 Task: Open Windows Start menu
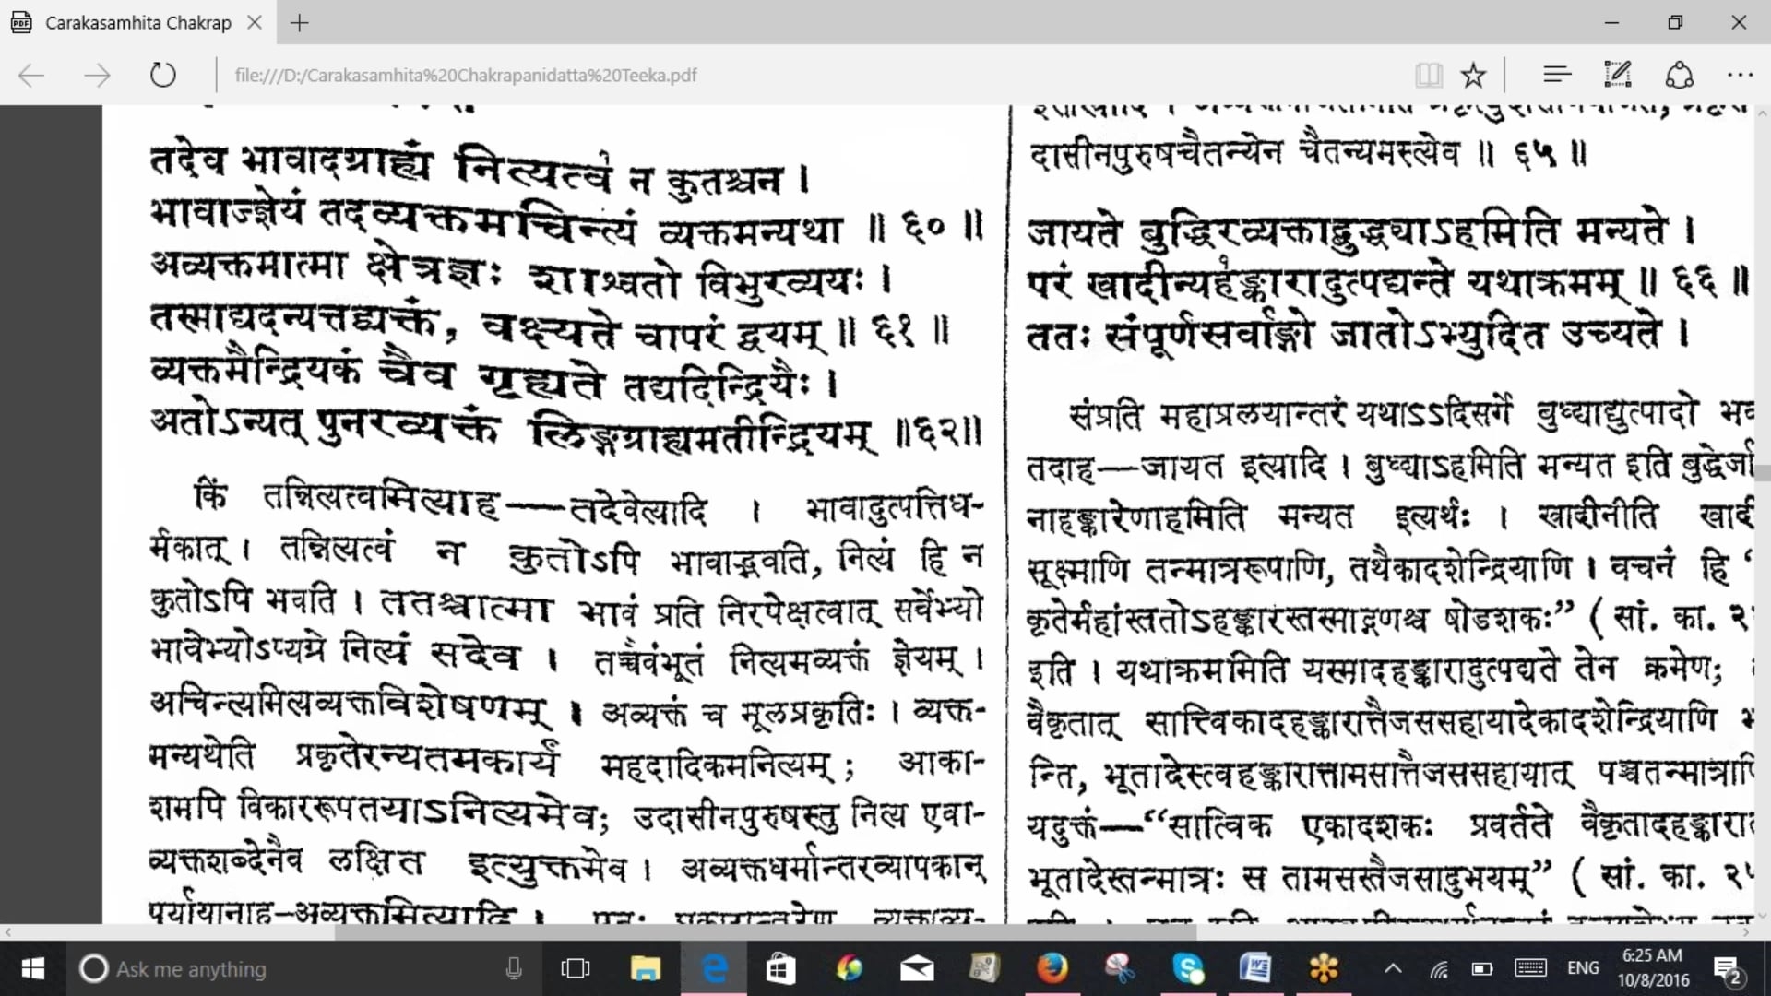(33, 968)
